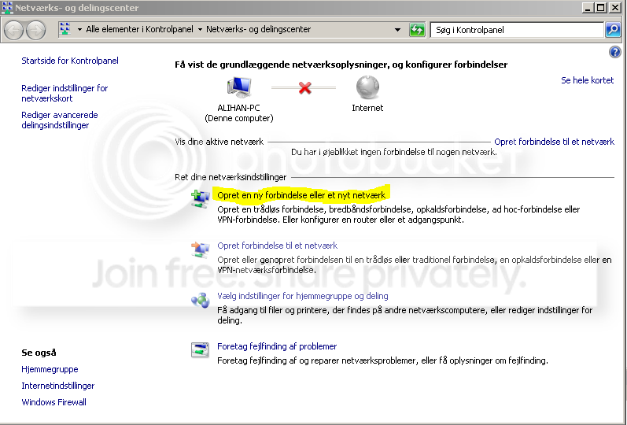Maximize the Netværks- og delingscenter window
Viewport: 627px width, 425px height.
point(600,7)
